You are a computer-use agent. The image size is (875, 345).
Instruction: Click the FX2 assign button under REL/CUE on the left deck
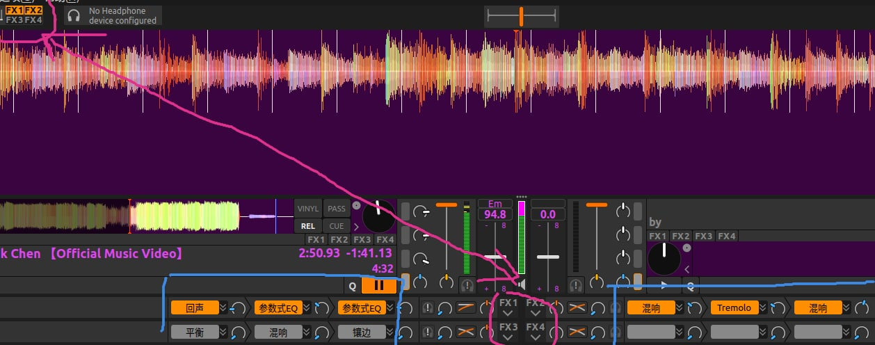(339, 239)
